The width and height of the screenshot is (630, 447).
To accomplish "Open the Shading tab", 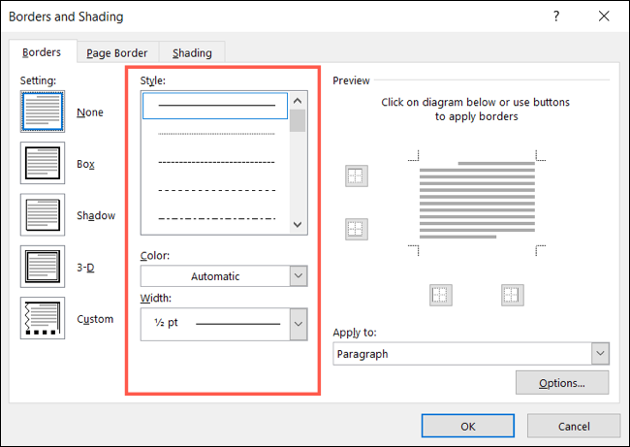I will 192,53.
